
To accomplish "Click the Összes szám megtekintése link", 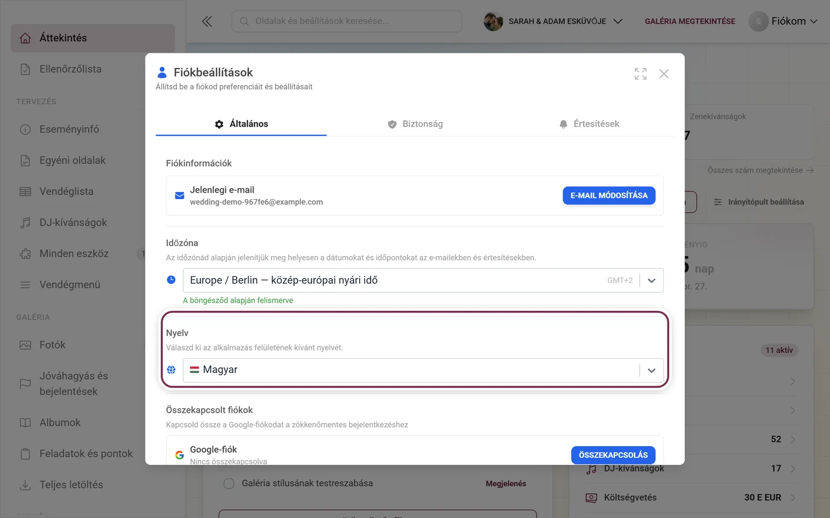I will [760, 170].
